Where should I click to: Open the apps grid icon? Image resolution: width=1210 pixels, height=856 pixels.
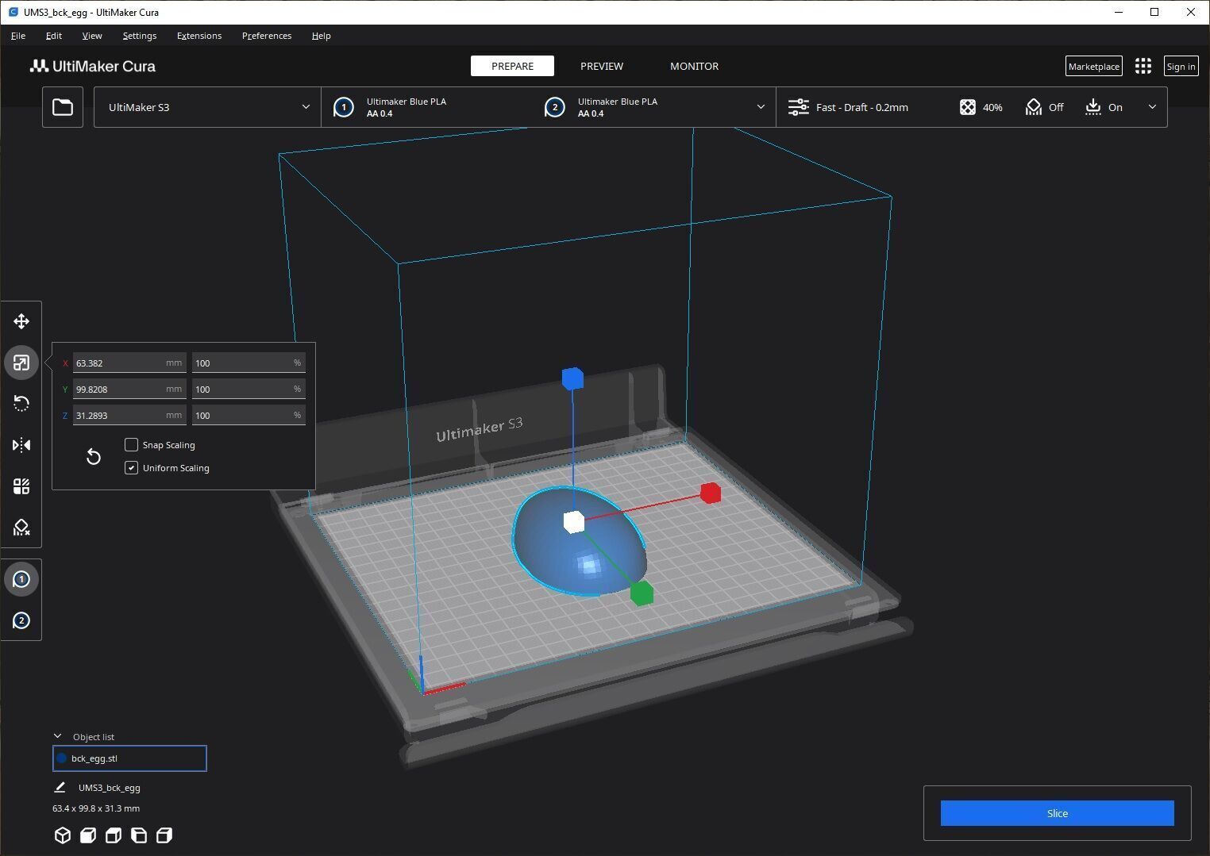(1143, 67)
